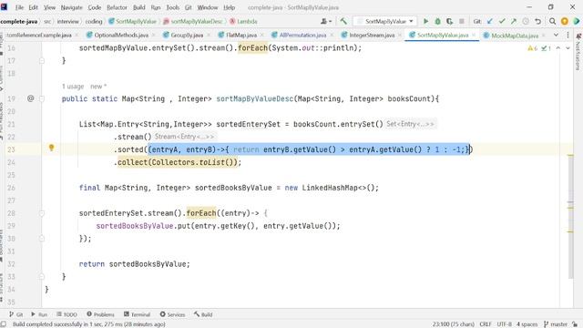
Task: Open Problems tool window button
Action: [100, 314]
